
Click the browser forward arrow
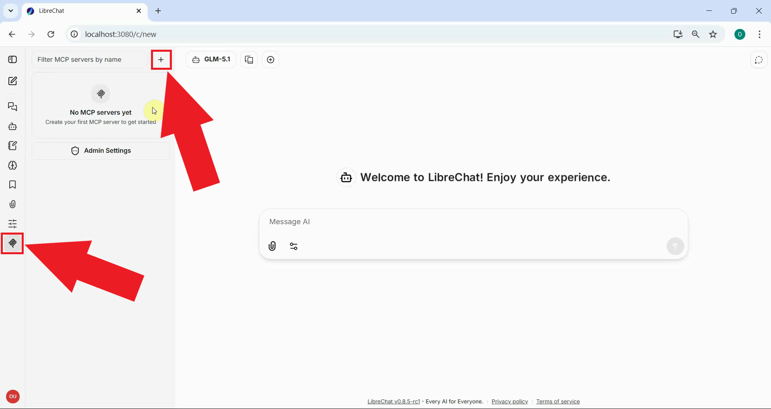[x=31, y=34]
